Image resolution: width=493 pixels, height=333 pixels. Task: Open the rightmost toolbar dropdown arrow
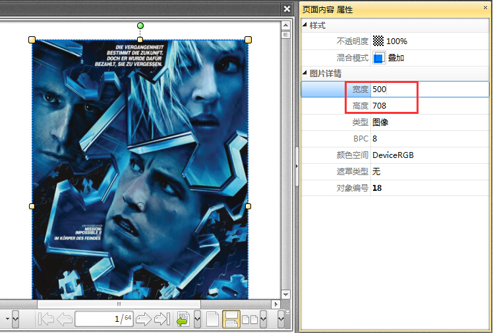point(281,319)
